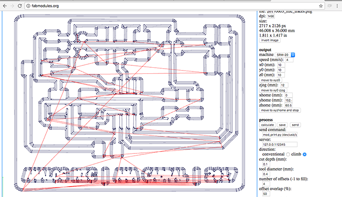Click the toolpath preview canvas
Image resolution: width=342 pixels, height=197 pixels.
130,104
